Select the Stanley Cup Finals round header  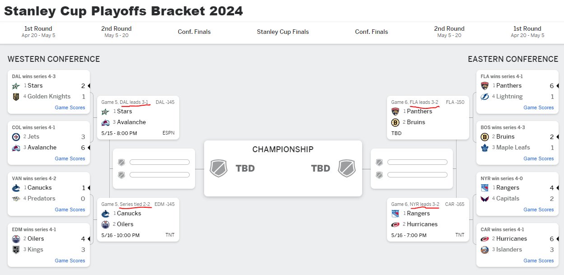(x=283, y=32)
